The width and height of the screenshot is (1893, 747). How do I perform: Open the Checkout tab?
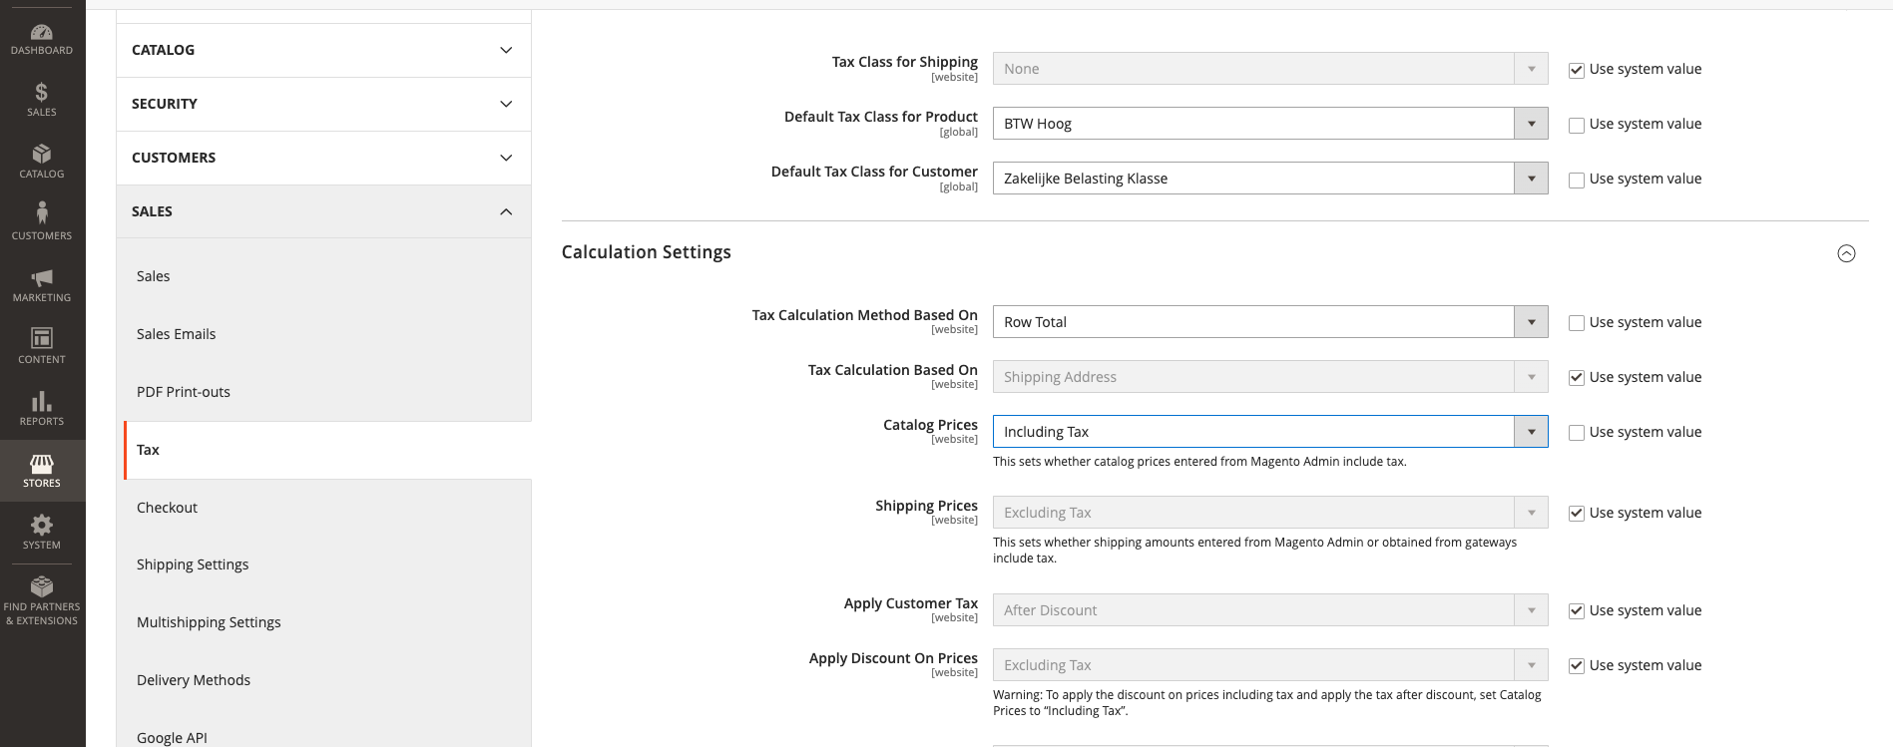327,508
